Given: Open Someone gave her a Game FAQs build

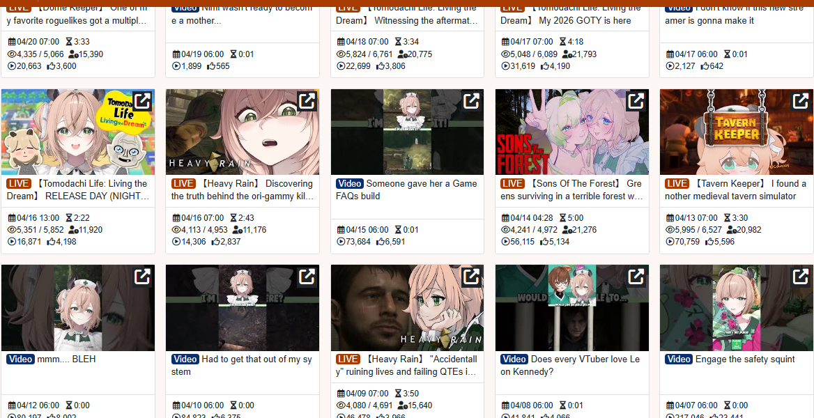Looking at the screenshot, I should [x=407, y=190].
